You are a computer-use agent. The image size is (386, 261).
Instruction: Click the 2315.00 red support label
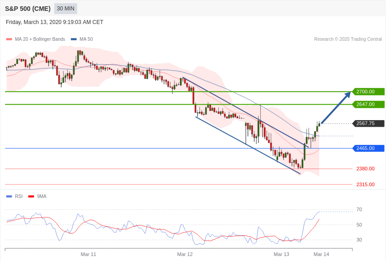pyautogui.click(x=365, y=184)
